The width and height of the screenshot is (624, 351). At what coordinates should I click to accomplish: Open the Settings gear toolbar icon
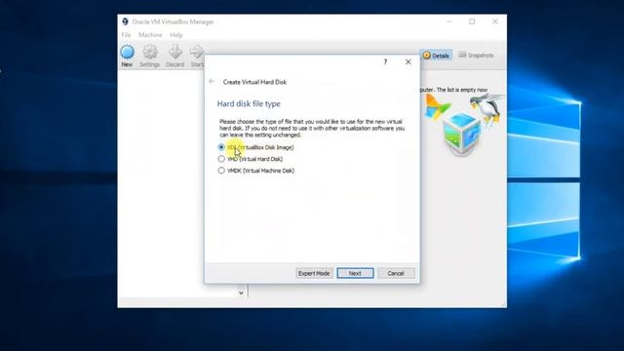coord(150,52)
